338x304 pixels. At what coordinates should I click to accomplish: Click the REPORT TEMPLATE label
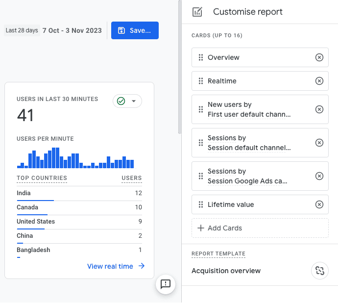point(218,253)
